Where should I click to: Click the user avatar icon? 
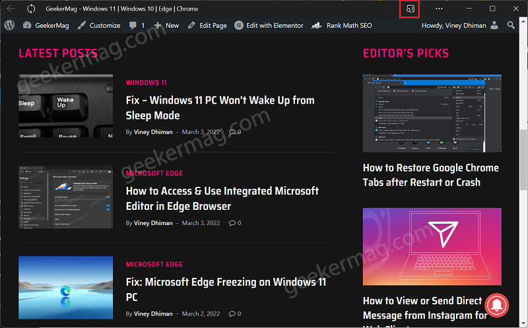click(494, 25)
